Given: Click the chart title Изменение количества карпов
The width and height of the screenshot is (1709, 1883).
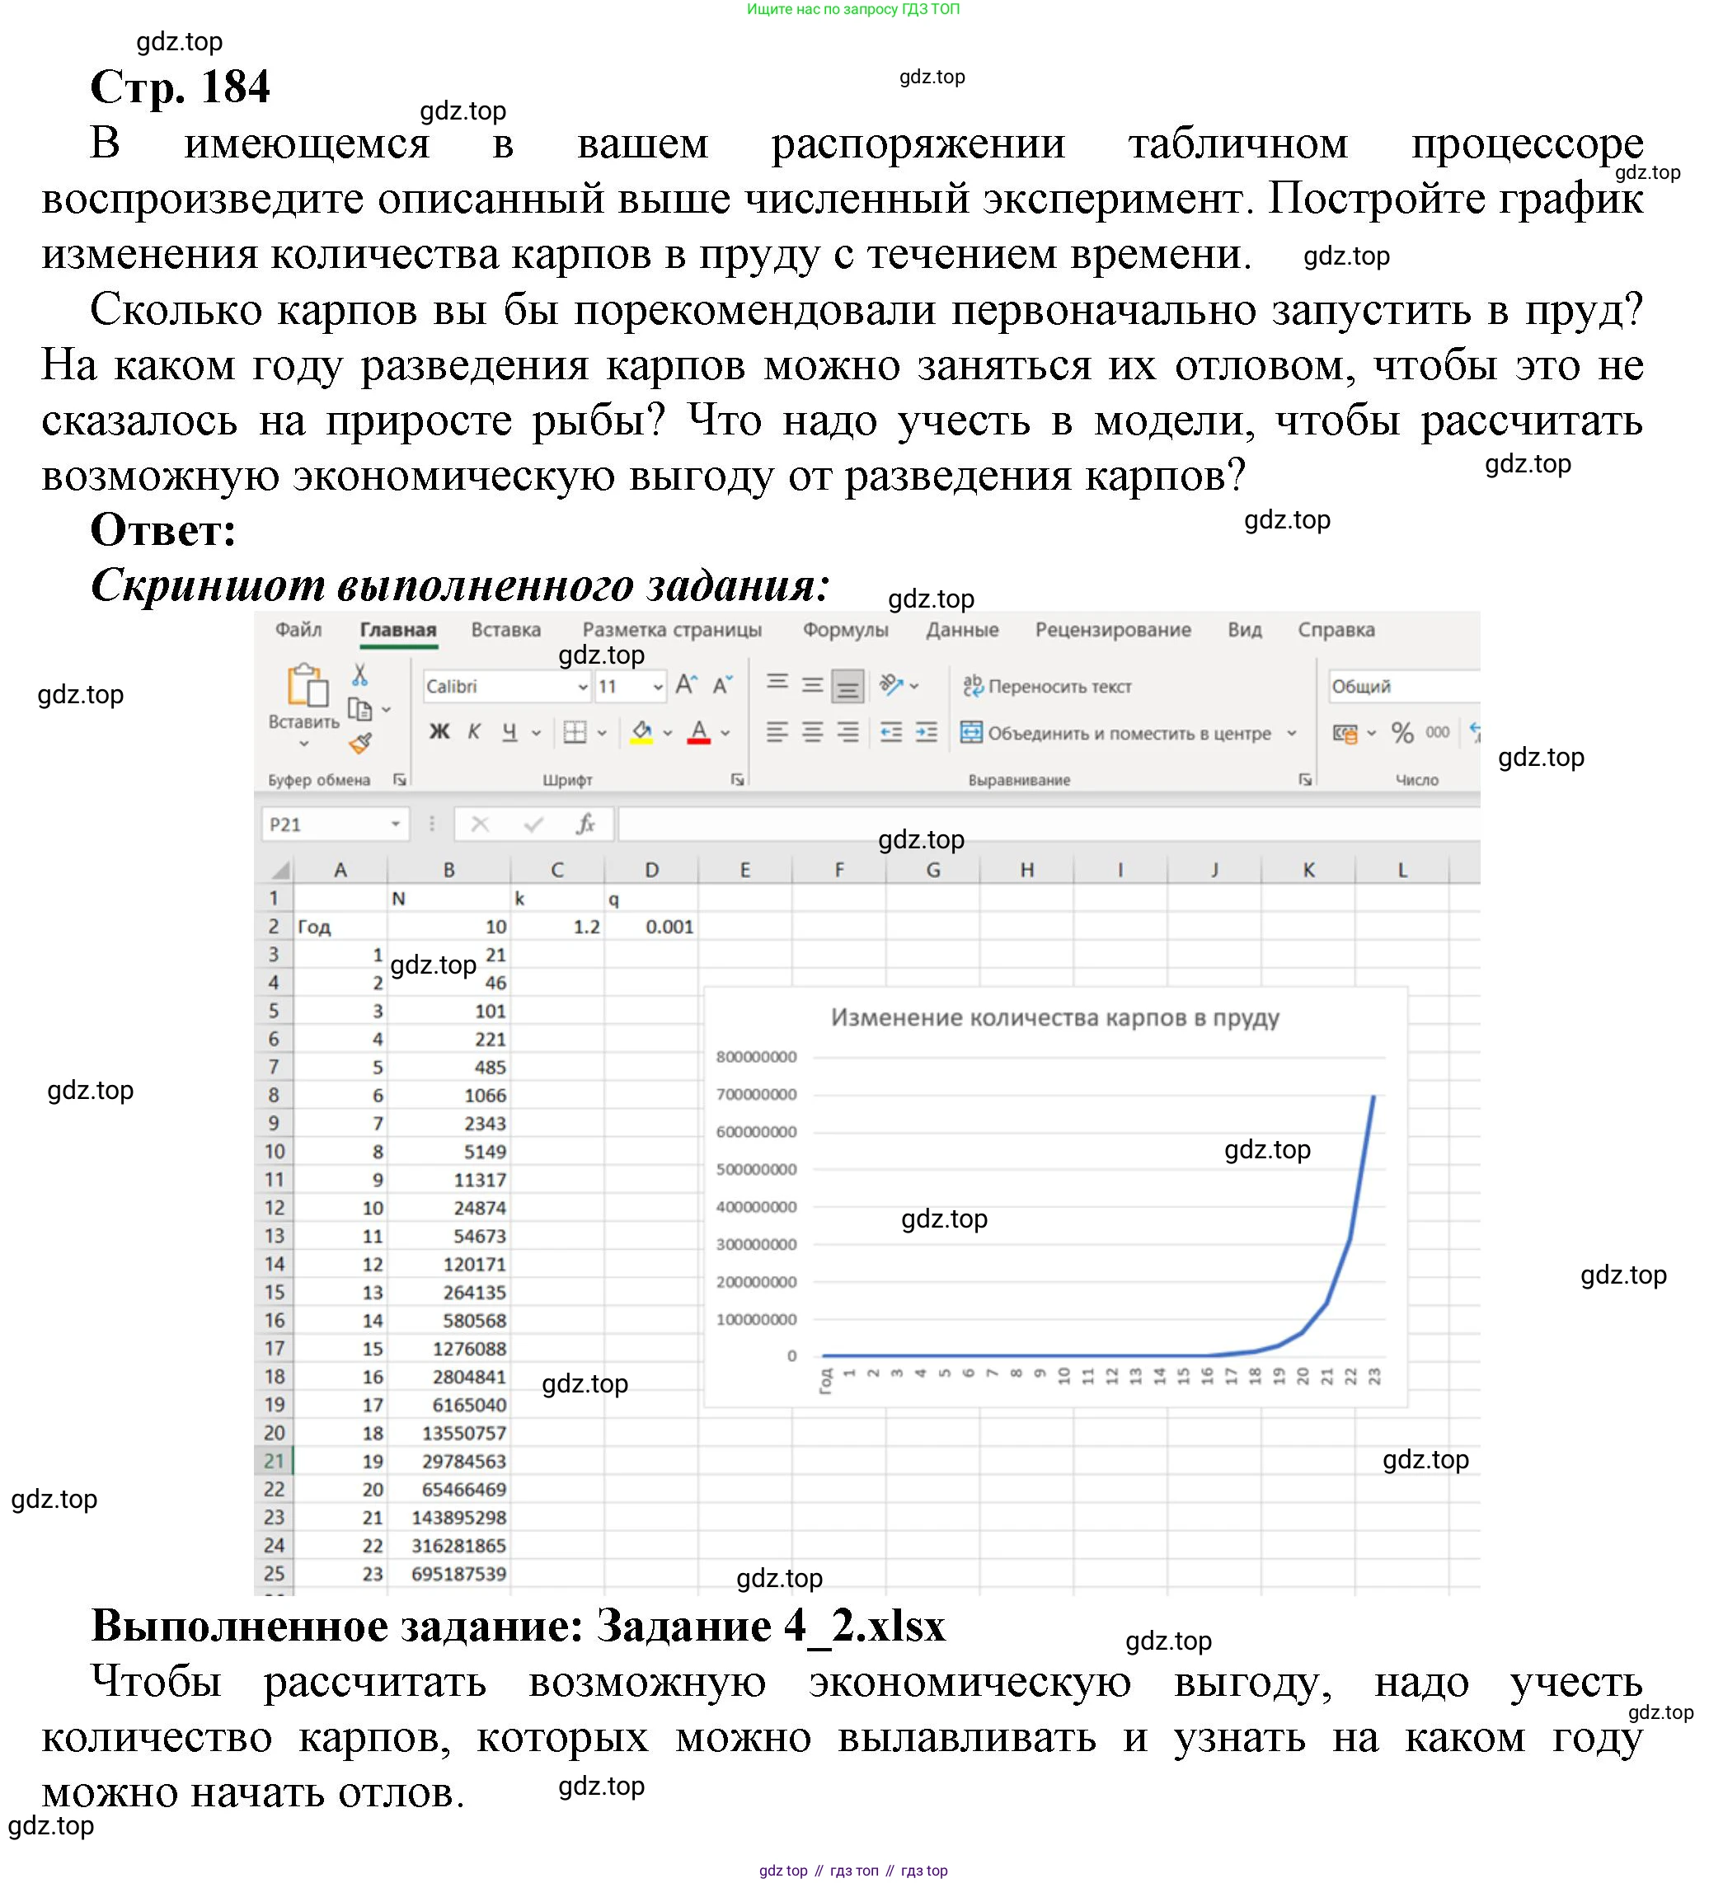Looking at the screenshot, I should pyautogui.click(x=1054, y=1017).
